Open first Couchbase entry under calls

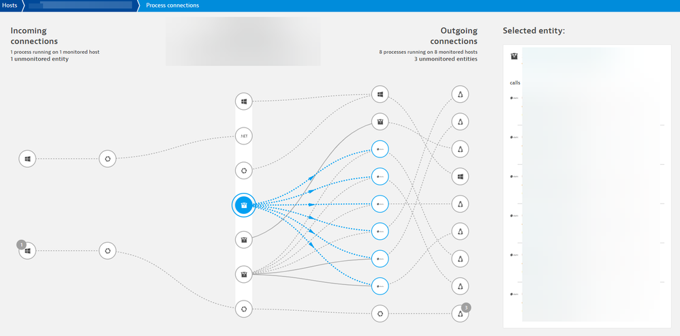tap(514, 98)
